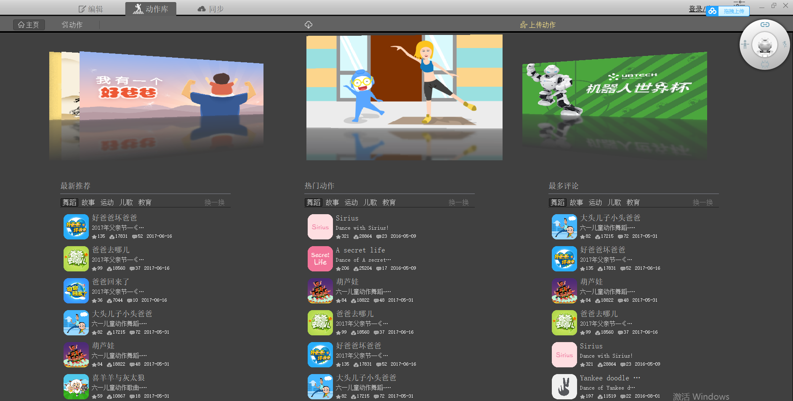Viewport: 793px width, 401px height.
Task: Click the 登录 login link
Action: 696,9
